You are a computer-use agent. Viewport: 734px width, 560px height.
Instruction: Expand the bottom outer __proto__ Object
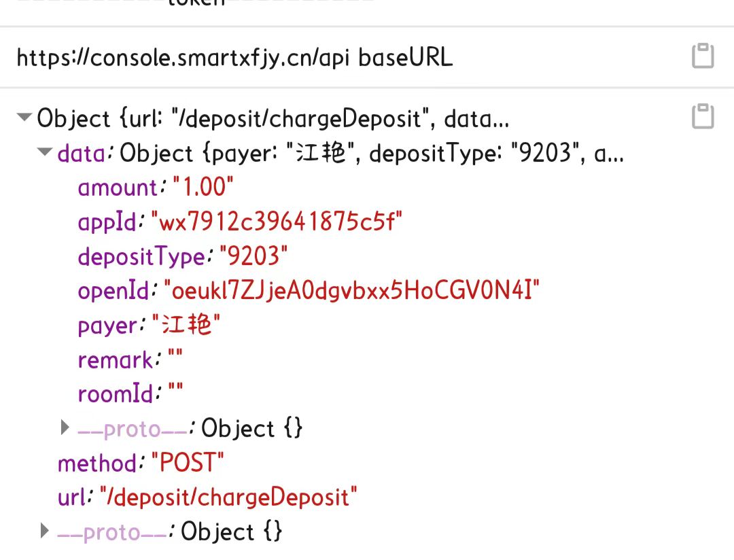(45, 530)
